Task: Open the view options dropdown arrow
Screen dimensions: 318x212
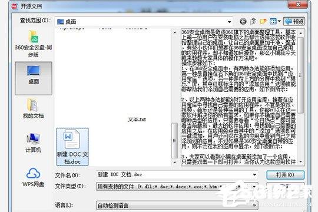Action: point(279,21)
